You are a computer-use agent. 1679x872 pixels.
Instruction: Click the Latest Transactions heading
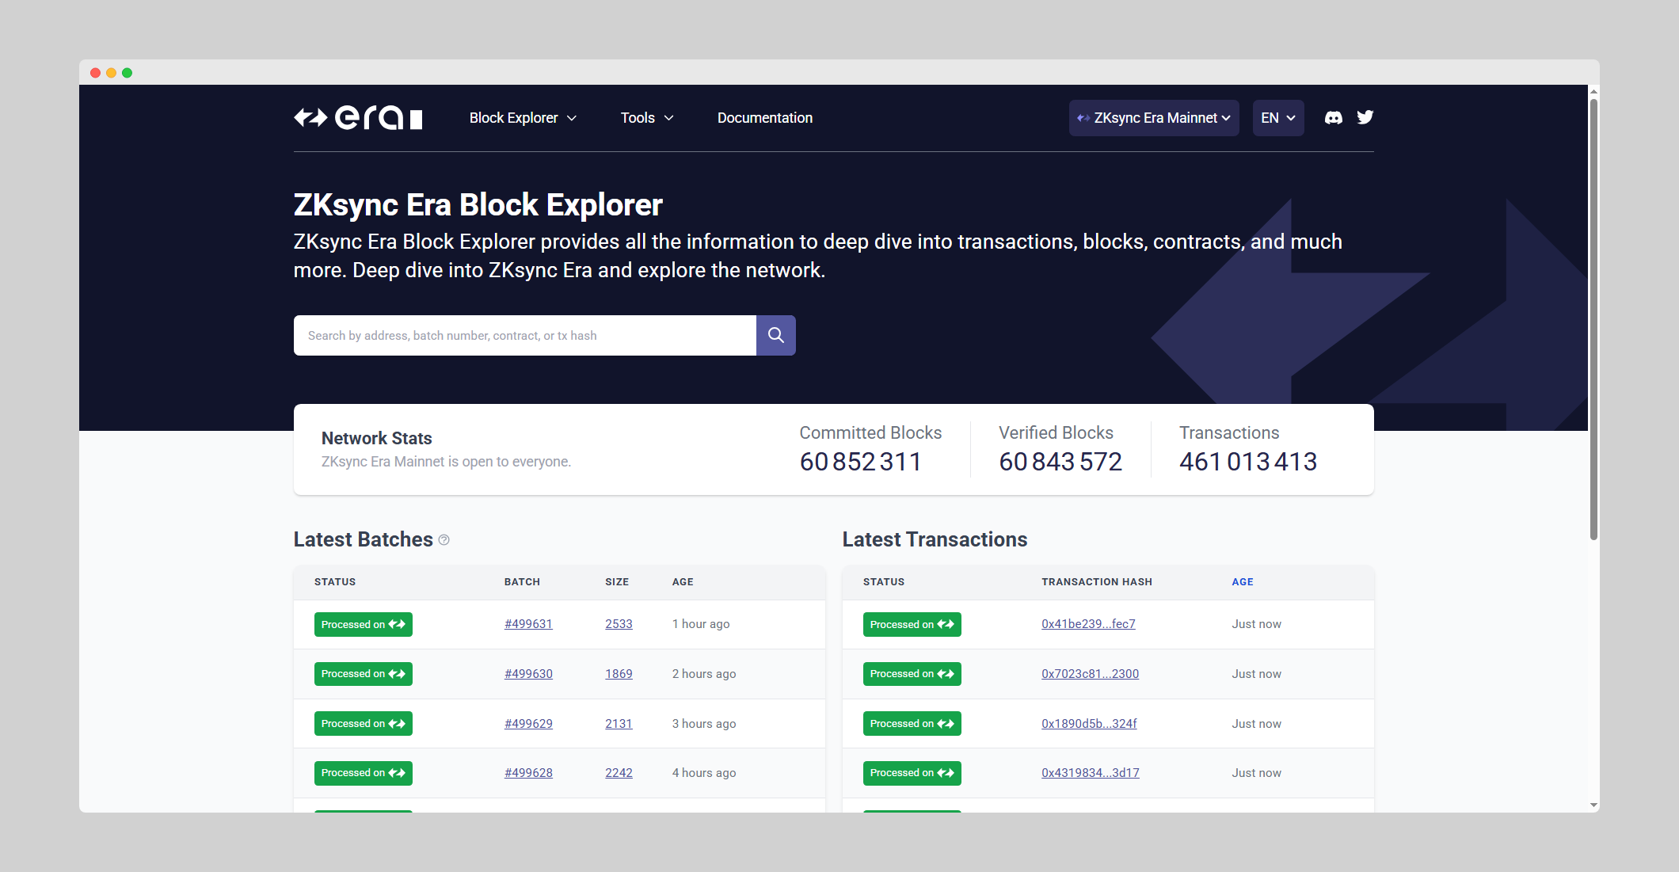click(x=935, y=539)
